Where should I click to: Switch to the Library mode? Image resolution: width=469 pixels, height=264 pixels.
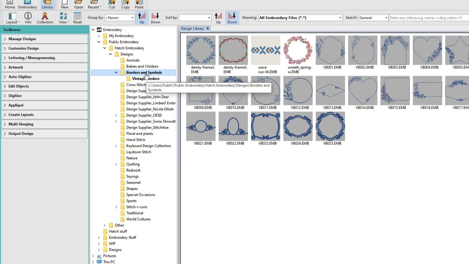point(47,5)
